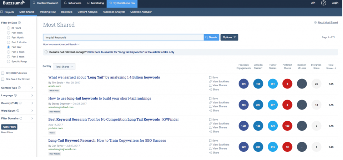Image resolution: width=343 pixels, height=160 pixels.
Task: Select the 24 Hours date filter
Action: [x=8, y=28]
